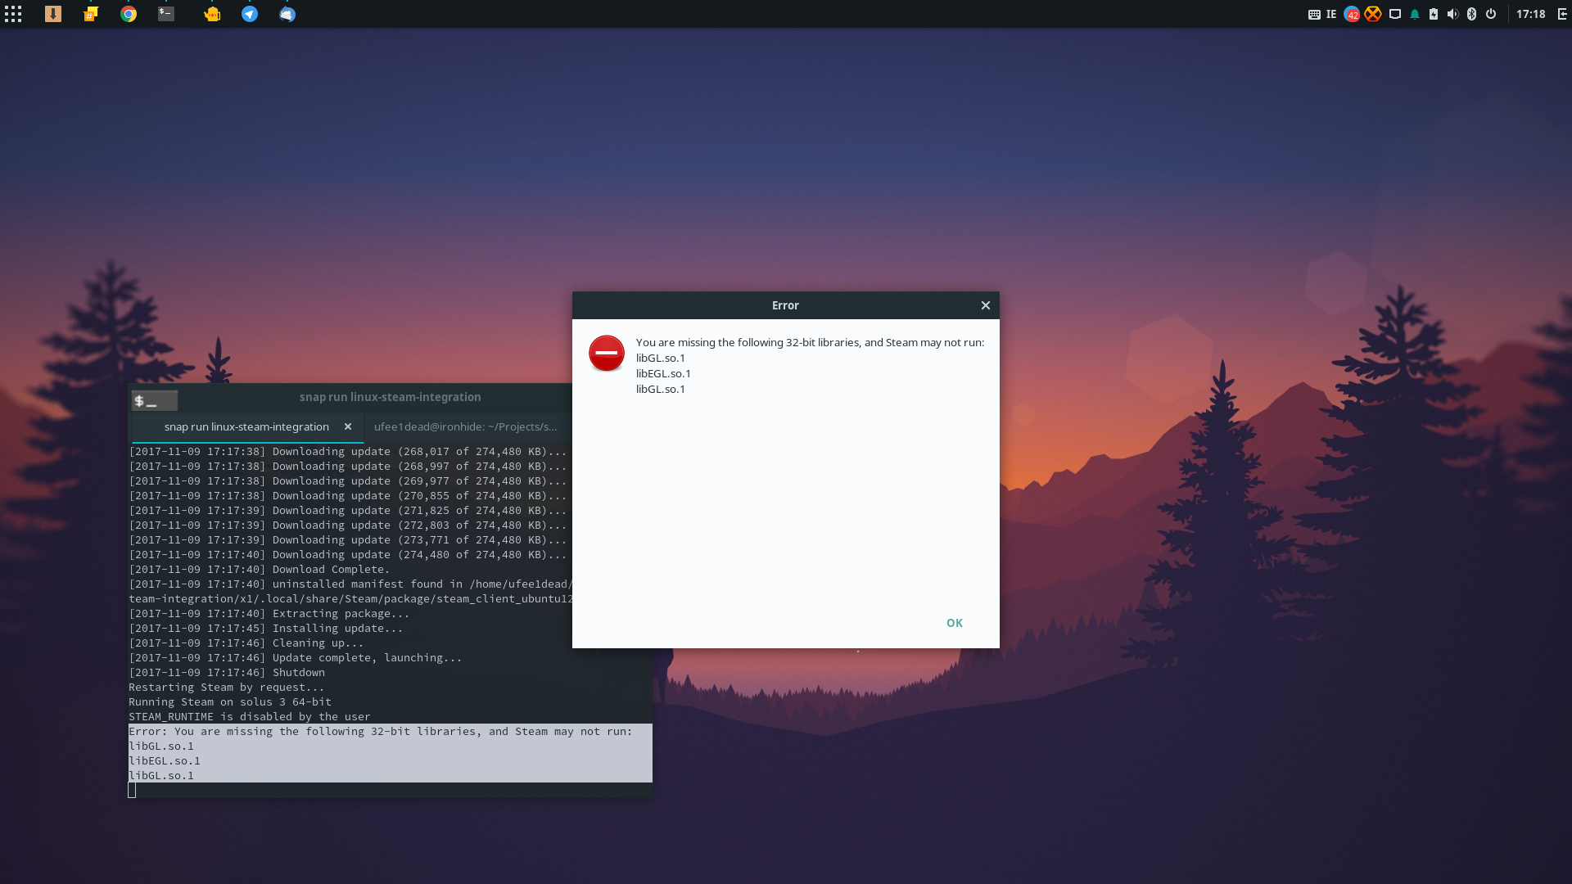Click the orange hexagon X tray icon
Image resolution: width=1572 pixels, height=884 pixels.
point(1373,14)
